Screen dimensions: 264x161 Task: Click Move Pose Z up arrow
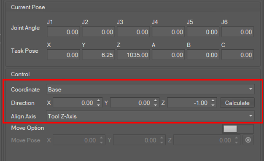click(x=237, y=138)
